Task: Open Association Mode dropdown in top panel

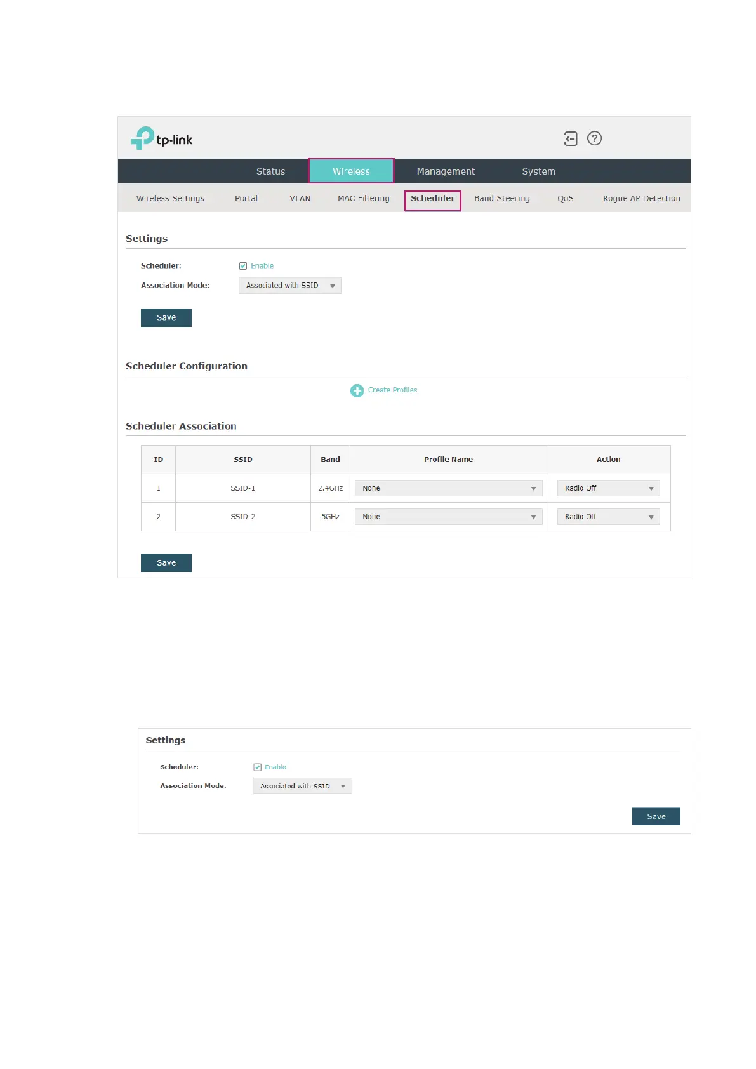Action: point(290,286)
